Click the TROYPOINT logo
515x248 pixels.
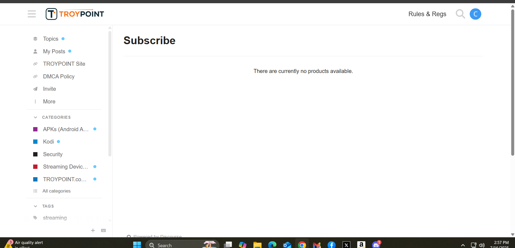click(x=75, y=14)
